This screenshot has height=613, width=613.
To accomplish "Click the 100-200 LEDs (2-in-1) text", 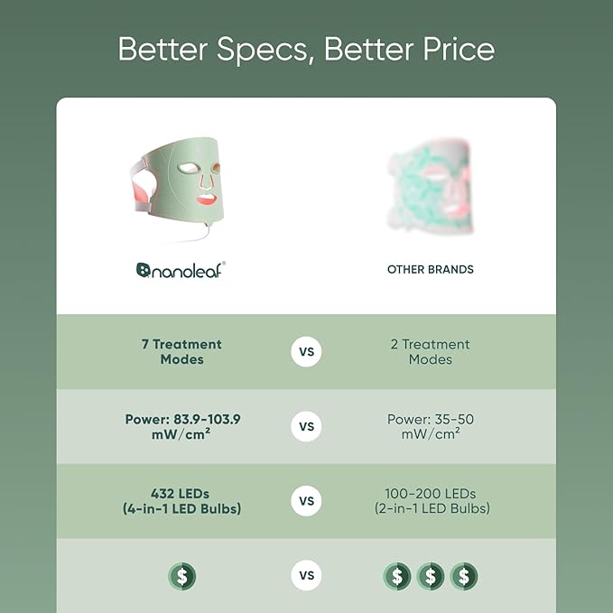I will click(x=430, y=501).
